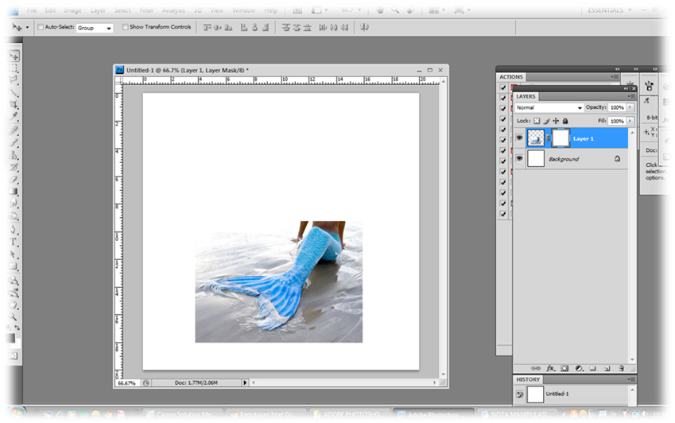
Task: Select the Path Selection tool
Action: [x=14, y=254]
